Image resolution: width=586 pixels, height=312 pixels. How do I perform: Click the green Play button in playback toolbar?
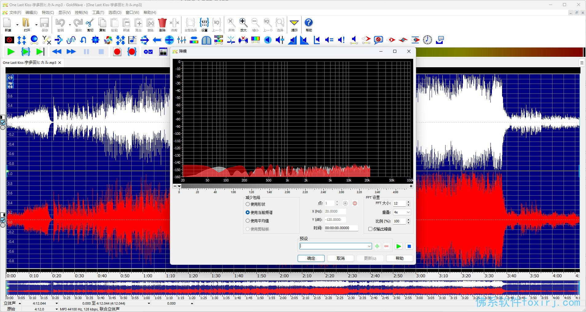coord(11,52)
